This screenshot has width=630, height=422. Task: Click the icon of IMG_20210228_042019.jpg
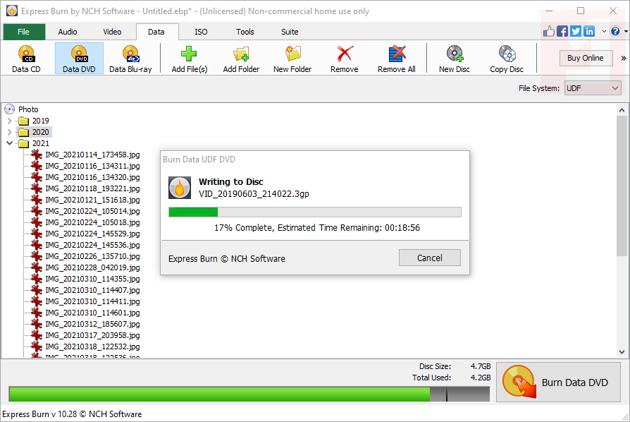(37, 267)
